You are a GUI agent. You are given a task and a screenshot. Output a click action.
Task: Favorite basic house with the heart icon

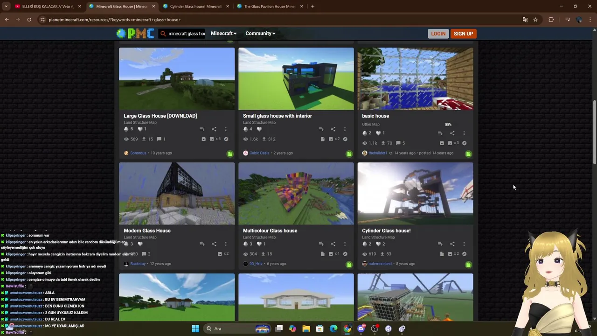coord(378,133)
